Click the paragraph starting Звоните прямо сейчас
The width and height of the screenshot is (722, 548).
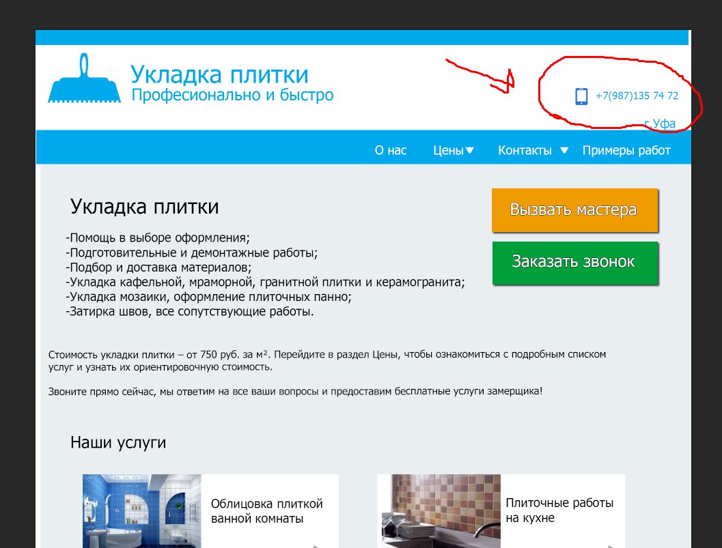295,392
